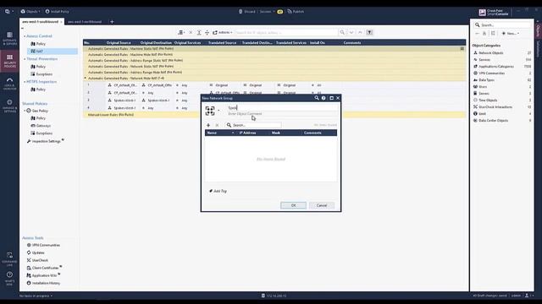Open search in New Network Group dialog
This screenshot has width=542, height=304.
click(x=317, y=98)
